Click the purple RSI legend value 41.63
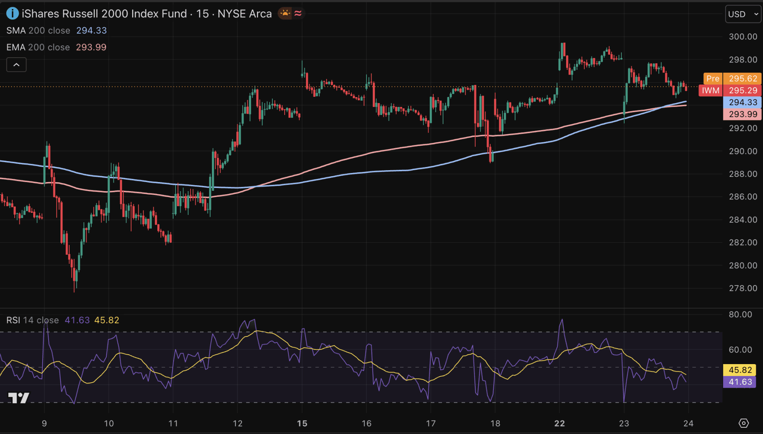This screenshot has width=763, height=434. pyautogui.click(x=77, y=320)
